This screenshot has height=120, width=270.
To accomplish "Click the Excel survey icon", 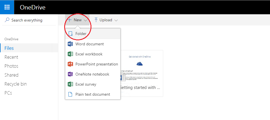I will pos(70,84).
